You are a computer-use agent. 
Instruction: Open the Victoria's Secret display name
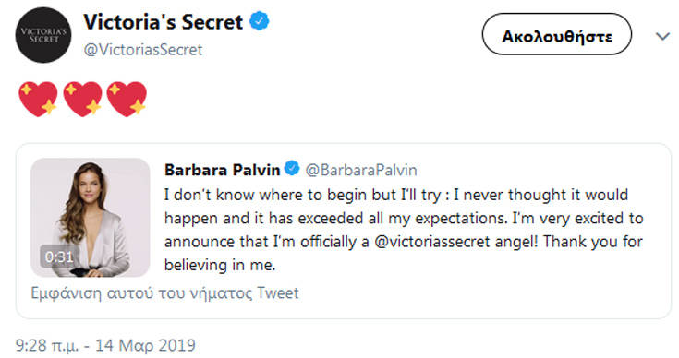tap(164, 22)
